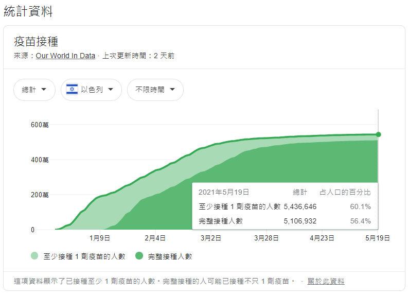Viewport: 408px width, 294px height.
Task: Click the 1月9日 axis label
Action: 100,238
